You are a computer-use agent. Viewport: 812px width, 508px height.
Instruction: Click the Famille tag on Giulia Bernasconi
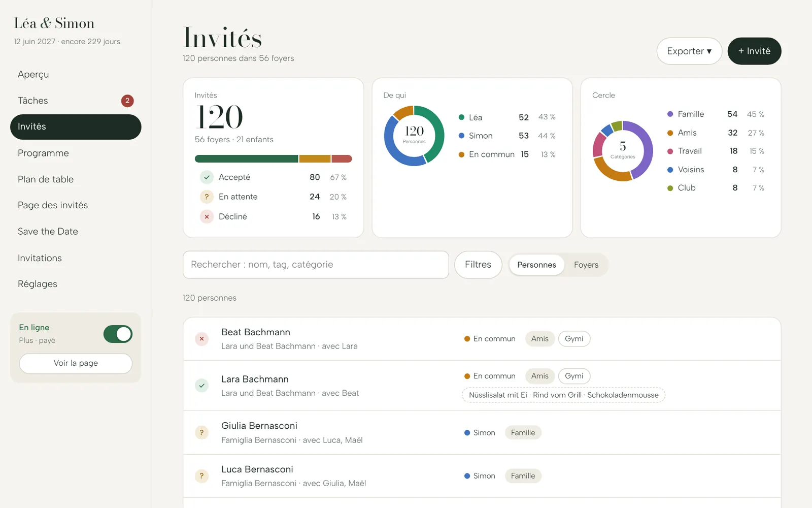pyautogui.click(x=523, y=433)
